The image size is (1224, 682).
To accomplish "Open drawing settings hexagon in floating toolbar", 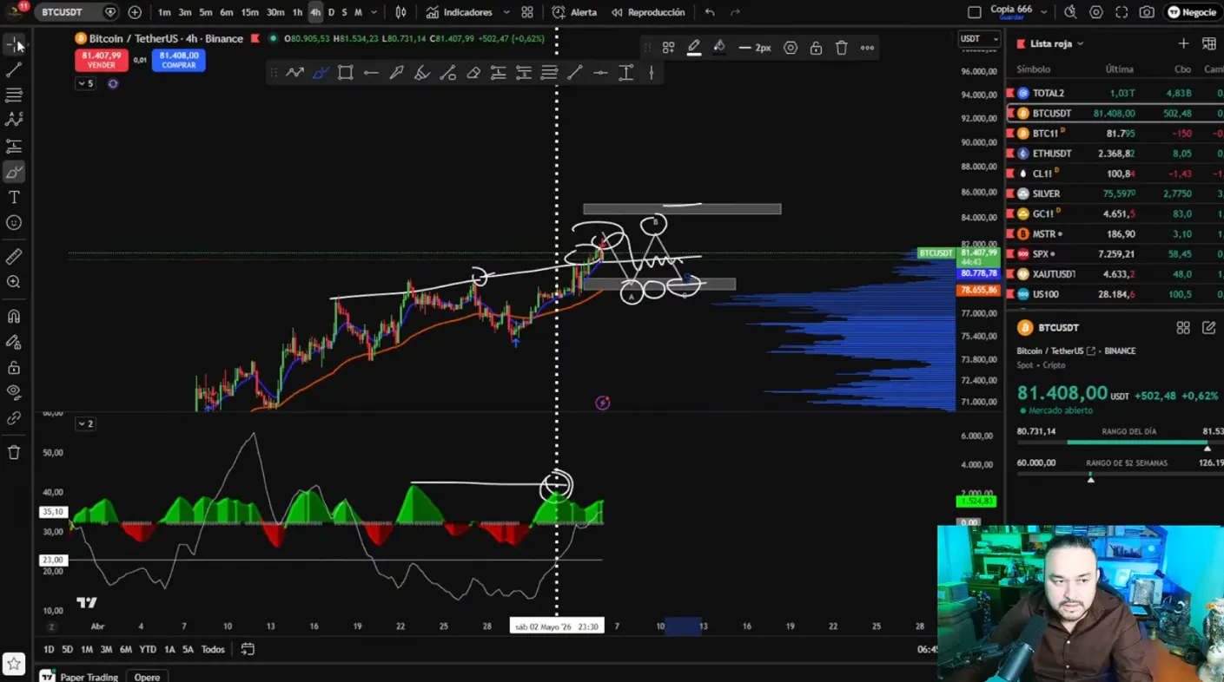I will pos(791,48).
